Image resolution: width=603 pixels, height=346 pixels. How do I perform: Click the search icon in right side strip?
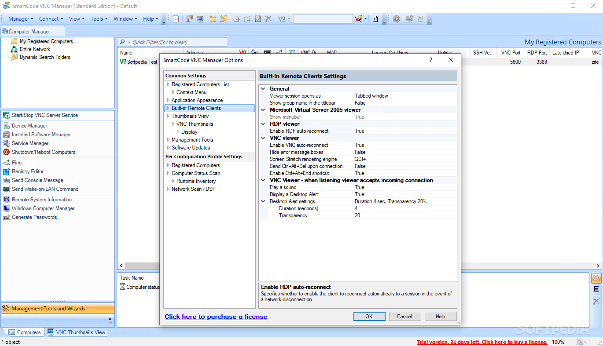pos(596,278)
